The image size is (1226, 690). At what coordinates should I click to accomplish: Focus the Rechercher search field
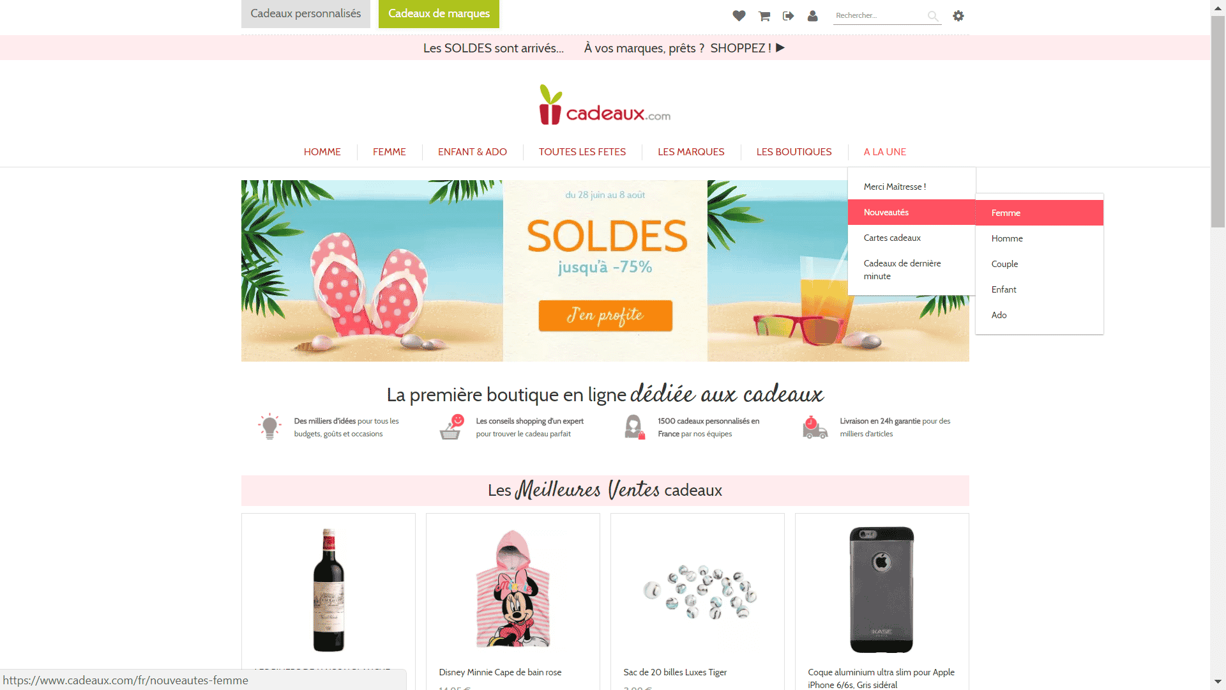click(x=880, y=16)
